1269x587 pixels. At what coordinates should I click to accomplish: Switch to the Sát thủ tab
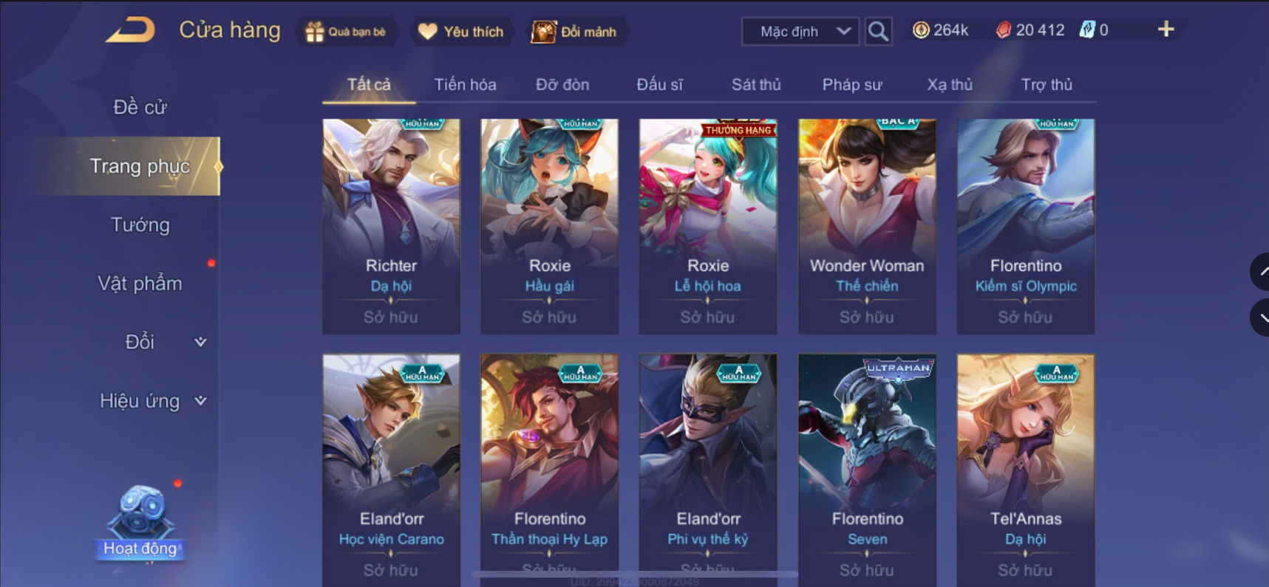[x=756, y=85]
